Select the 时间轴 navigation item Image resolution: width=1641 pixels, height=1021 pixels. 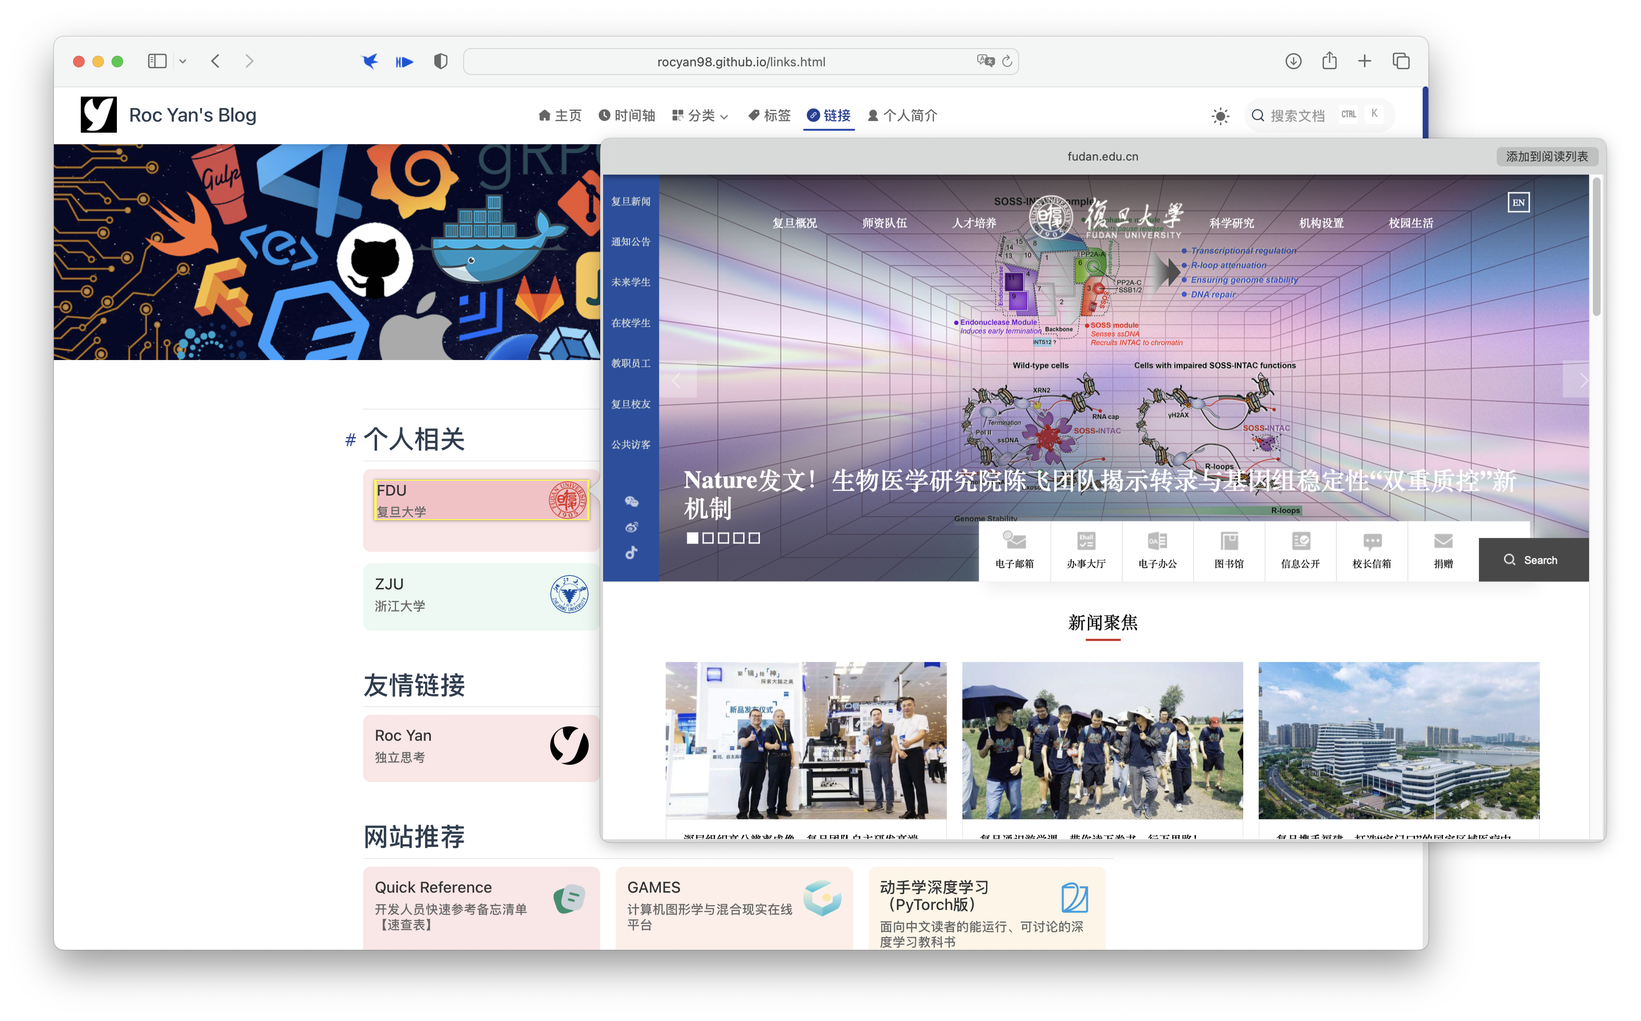pyautogui.click(x=627, y=115)
